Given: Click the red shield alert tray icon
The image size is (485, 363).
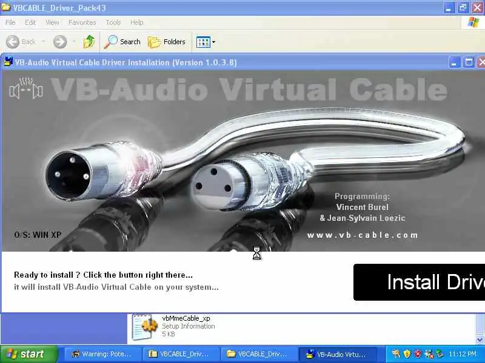Looking at the screenshot, I should click(x=418, y=354).
